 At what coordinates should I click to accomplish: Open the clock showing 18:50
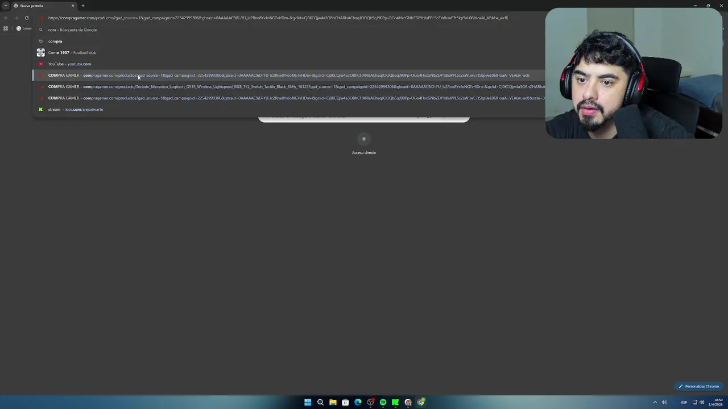point(715,402)
